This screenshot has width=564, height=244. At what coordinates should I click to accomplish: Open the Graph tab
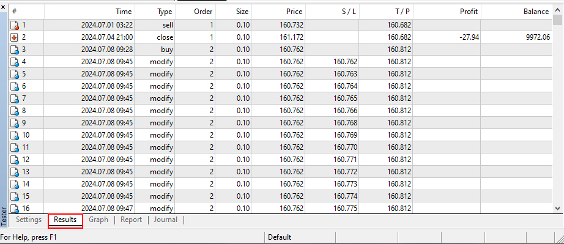click(x=98, y=220)
